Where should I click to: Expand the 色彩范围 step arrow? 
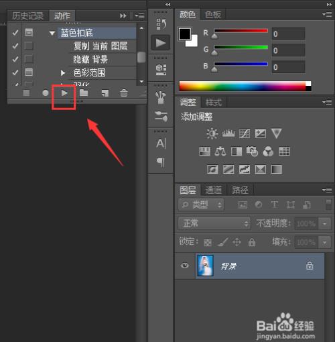[63, 72]
